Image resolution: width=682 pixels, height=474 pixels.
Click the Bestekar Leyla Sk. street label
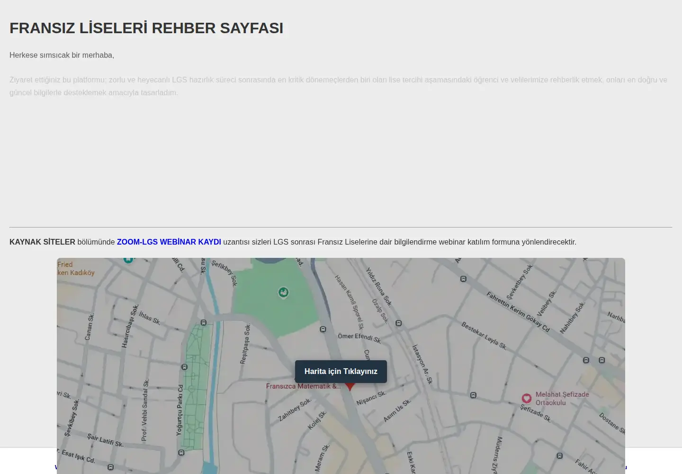point(484,336)
